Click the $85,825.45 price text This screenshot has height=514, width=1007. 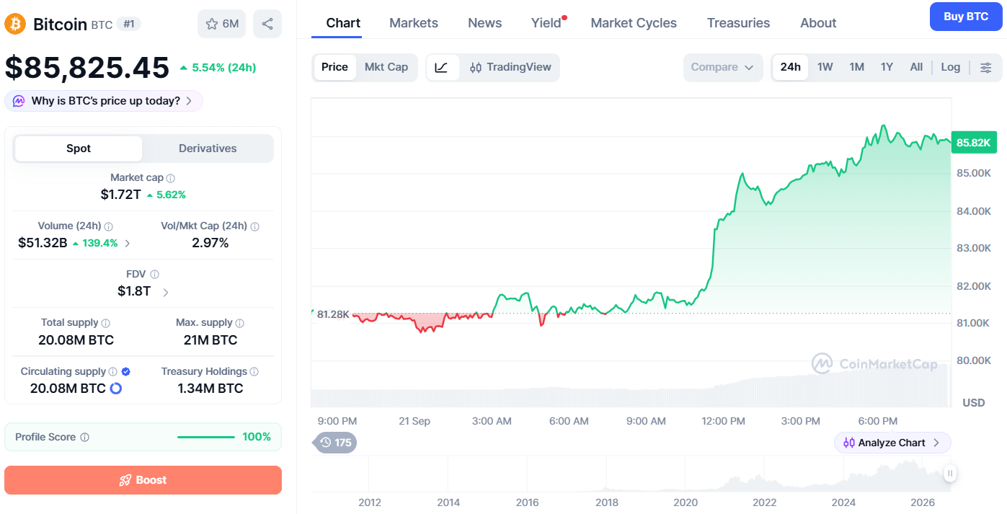(x=87, y=67)
